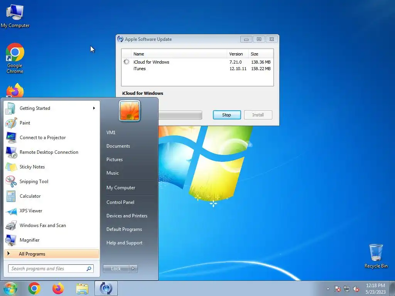The width and height of the screenshot is (395, 296).
Task: Click the taskbar clock and date
Action: point(375,289)
